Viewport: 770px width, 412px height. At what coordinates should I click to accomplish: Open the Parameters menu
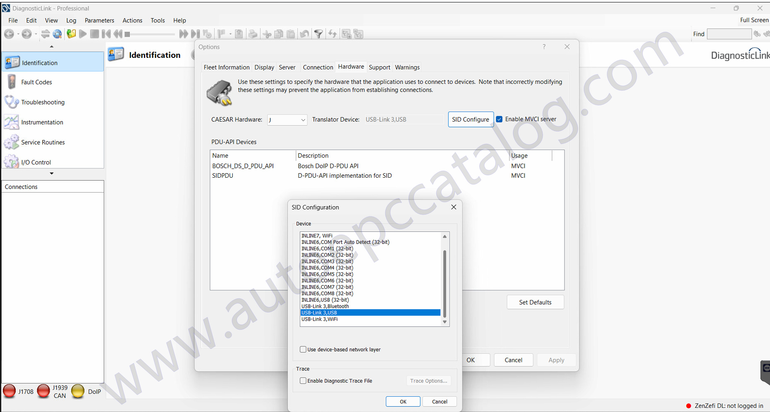[99, 20]
